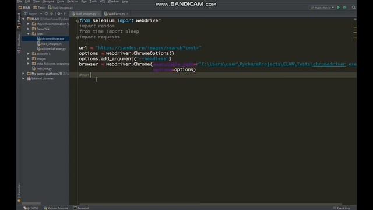Toggle the Structure vertical side tab
The height and width of the screenshot is (210, 373).
(19, 44)
